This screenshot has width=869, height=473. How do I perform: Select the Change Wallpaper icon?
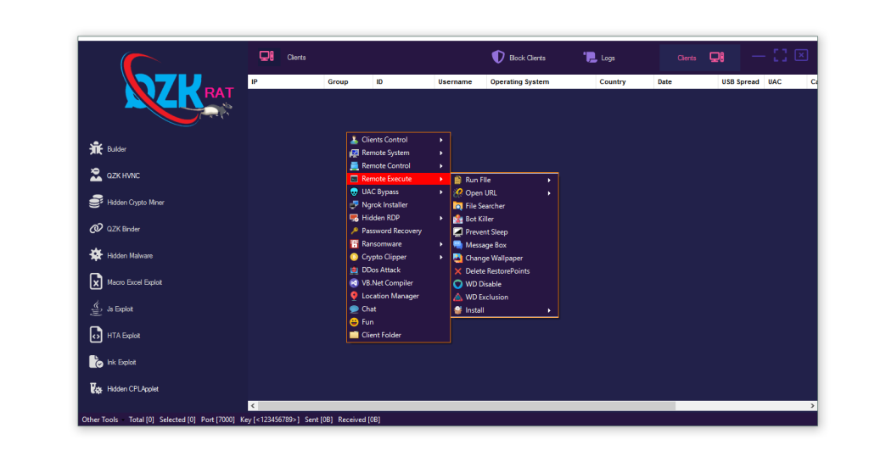point(457,258)
